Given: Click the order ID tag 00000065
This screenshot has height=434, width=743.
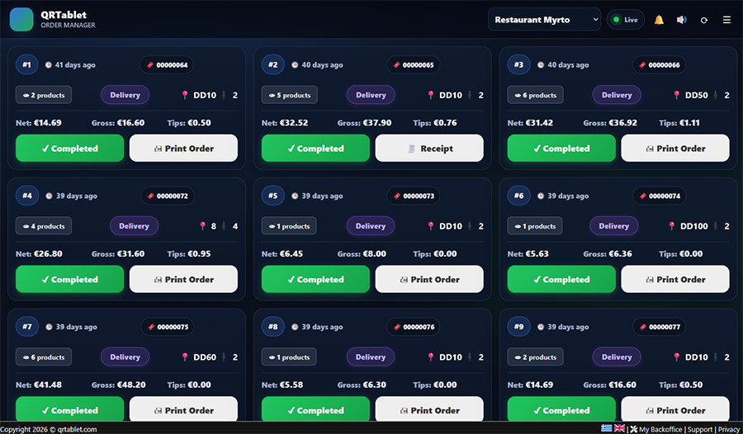Looking at the screenshot, I should (x=414, y=65).
